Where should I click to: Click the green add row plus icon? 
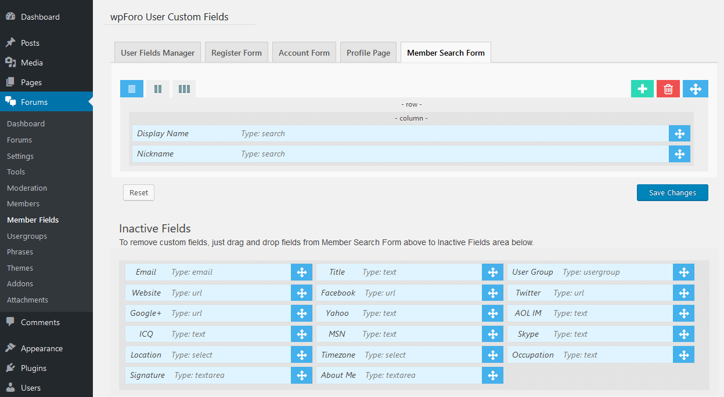tap(642, 89)
